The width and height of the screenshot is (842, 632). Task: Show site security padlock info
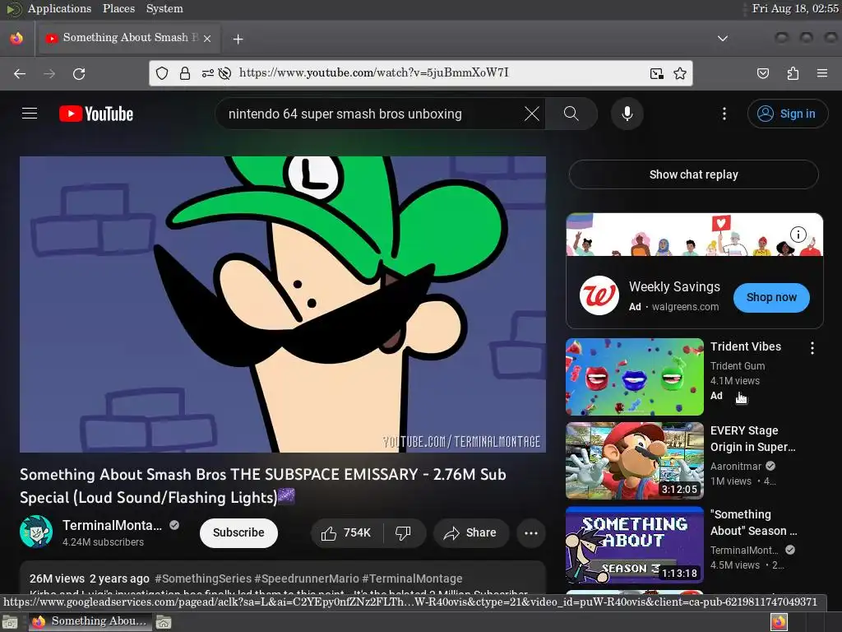[185, 73]
